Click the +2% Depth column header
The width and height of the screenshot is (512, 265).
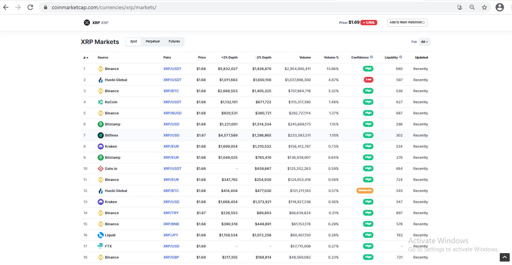pyautogui.click(x=229, y=58)
